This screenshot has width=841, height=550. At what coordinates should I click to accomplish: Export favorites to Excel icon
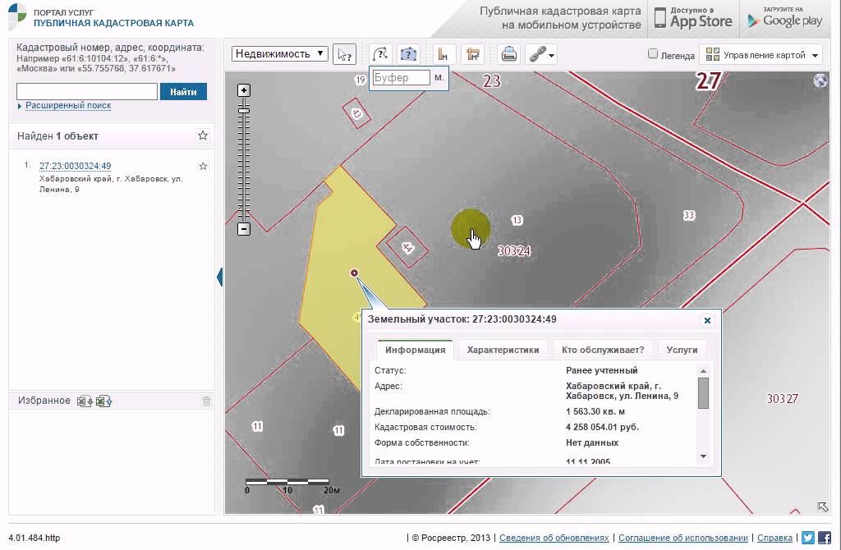tap(85, 401)
